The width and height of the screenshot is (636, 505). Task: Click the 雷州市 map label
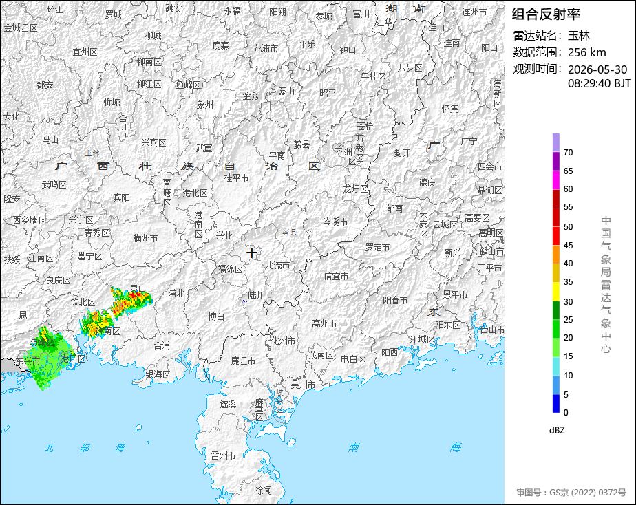(223, 455)
